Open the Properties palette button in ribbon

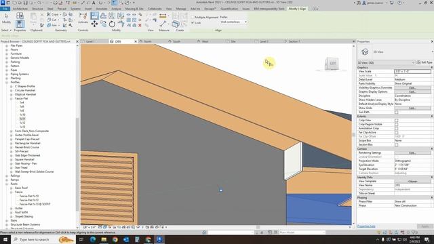pyautogui.click(x=20, y=24)
